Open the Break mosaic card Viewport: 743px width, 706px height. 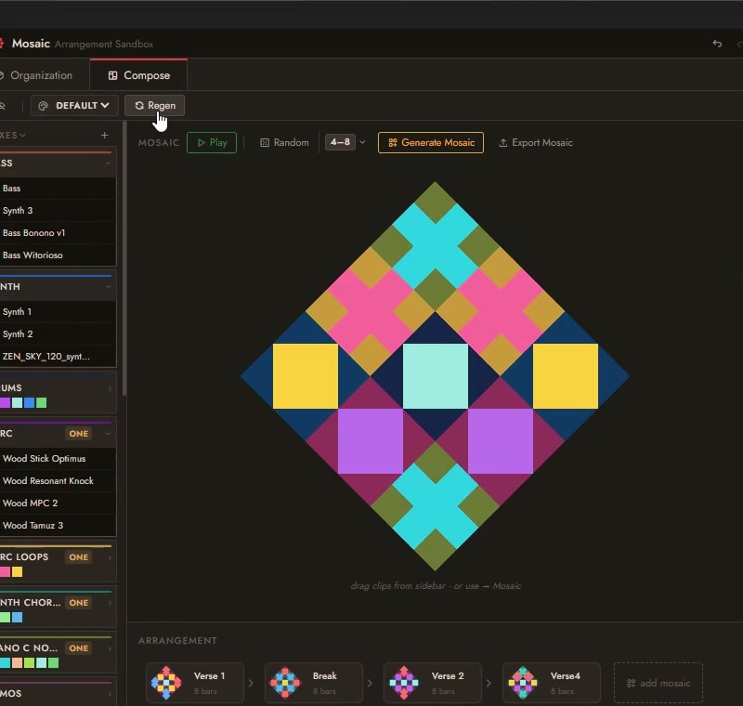click(x=314, y=682)
